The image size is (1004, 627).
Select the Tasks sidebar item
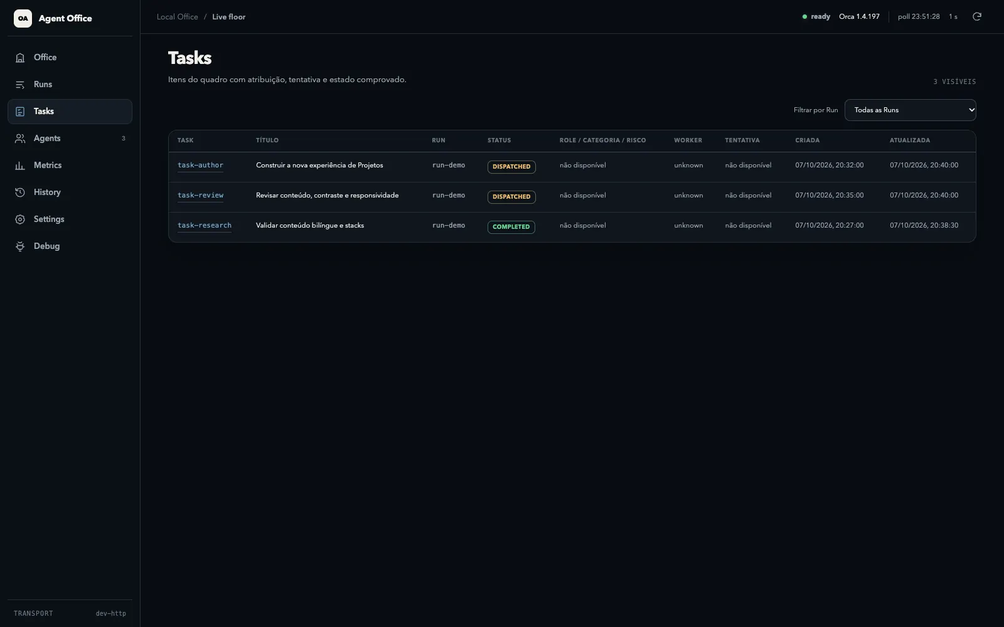(x=70, y=112)
